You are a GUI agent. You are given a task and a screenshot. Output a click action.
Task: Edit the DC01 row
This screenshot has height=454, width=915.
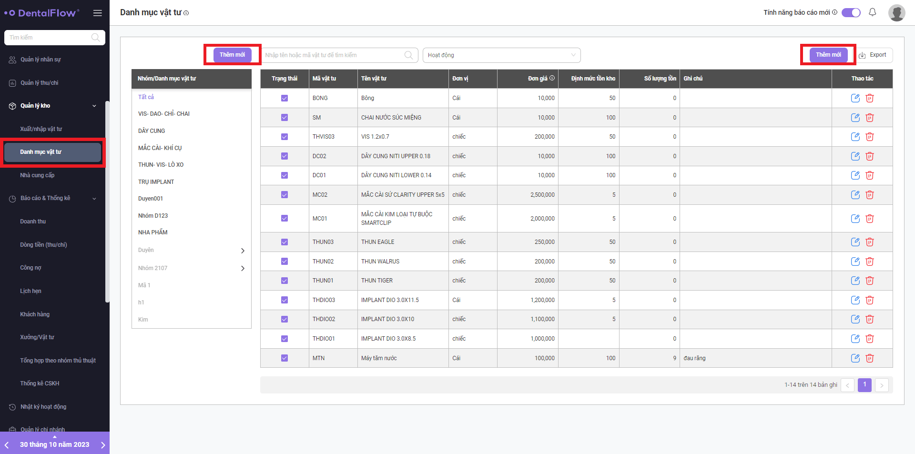(x=855, y=175)
